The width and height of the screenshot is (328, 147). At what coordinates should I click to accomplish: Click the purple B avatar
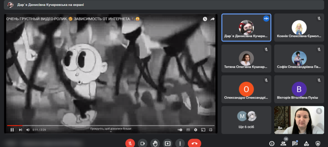(x=299, y=89)
